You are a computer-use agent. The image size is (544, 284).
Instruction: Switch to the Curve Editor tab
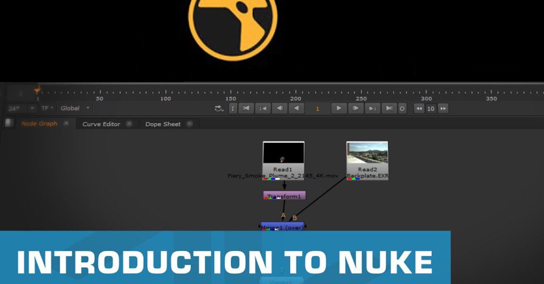coord(102,124)
